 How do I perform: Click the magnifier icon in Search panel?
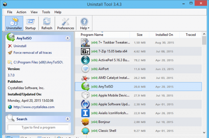pyautogui.click(x=11, y=118)
